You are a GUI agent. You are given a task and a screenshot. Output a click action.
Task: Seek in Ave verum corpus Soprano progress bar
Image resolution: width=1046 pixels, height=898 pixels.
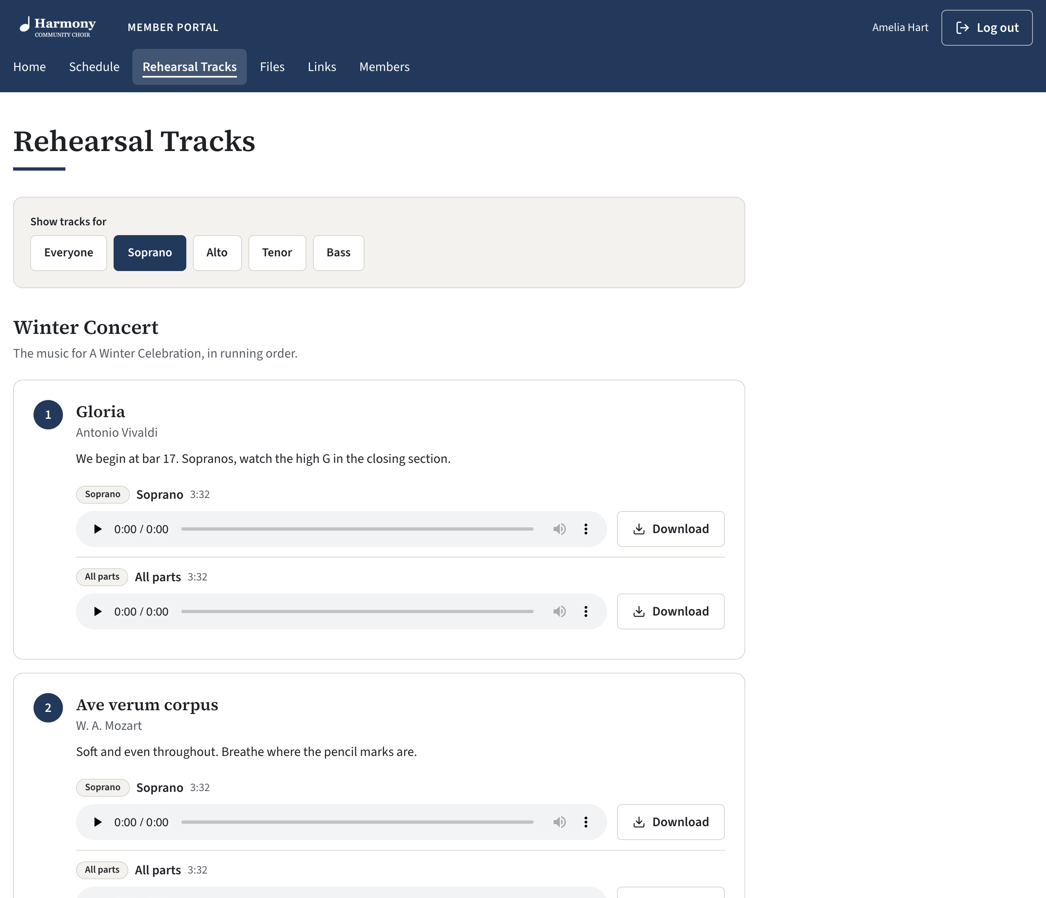[x=358, y=822]
